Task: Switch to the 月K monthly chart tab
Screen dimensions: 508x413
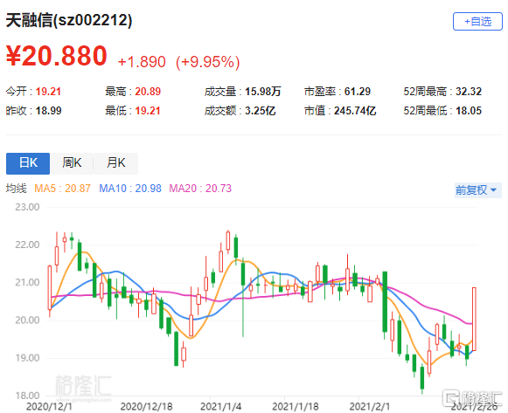Action: 115,163
